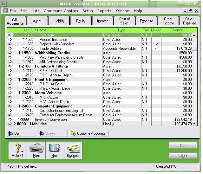Click the accounts list scrollbar thumb
This screenshot has width=203, height=174.
point(194,48)
